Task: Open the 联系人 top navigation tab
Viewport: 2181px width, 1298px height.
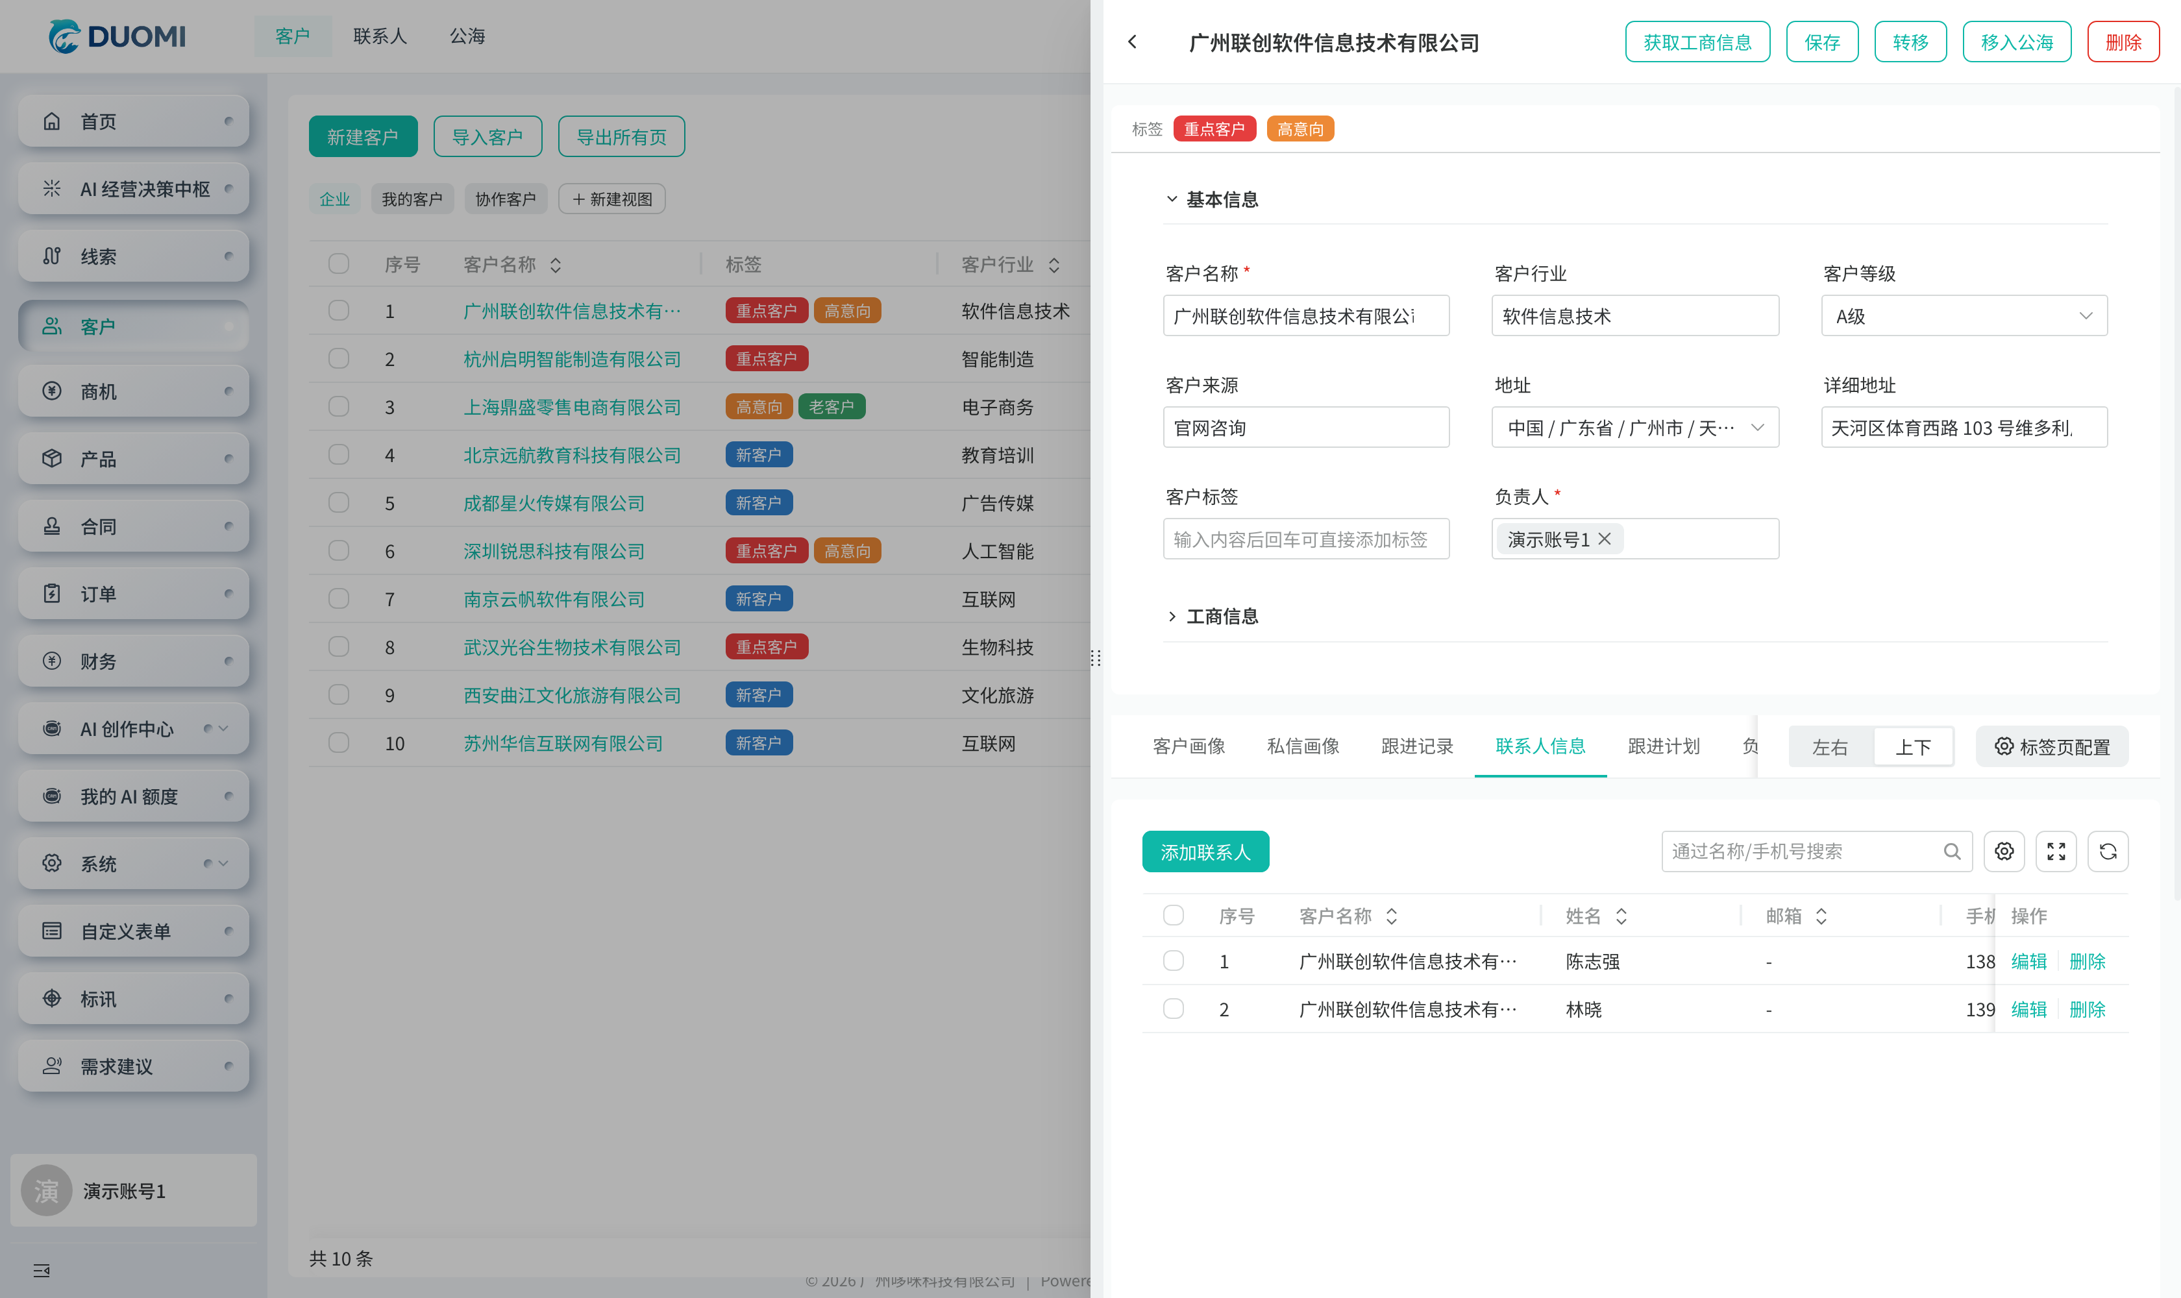Action: pos(380,36)
